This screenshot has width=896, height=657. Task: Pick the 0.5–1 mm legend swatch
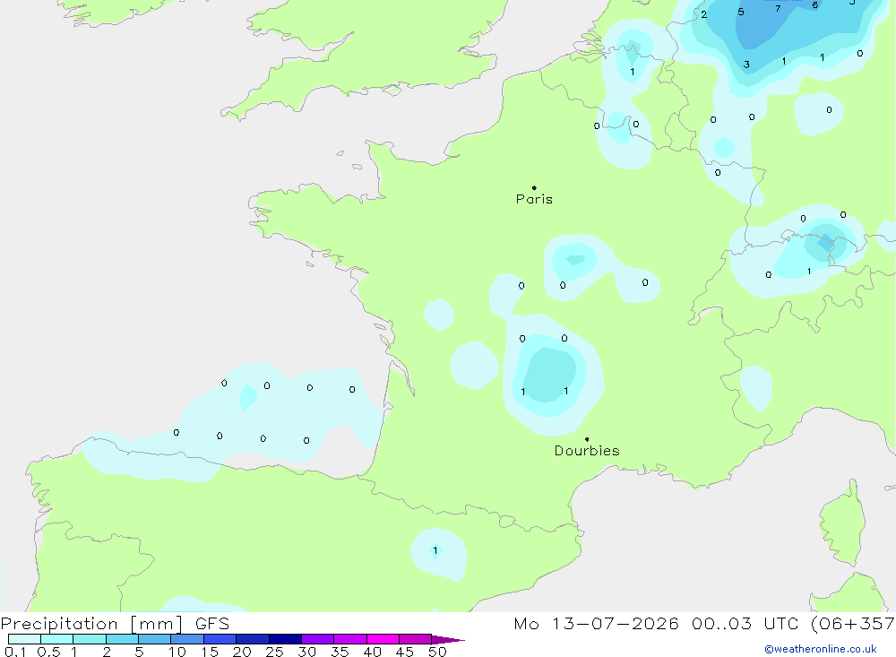(x=57, y=639)
